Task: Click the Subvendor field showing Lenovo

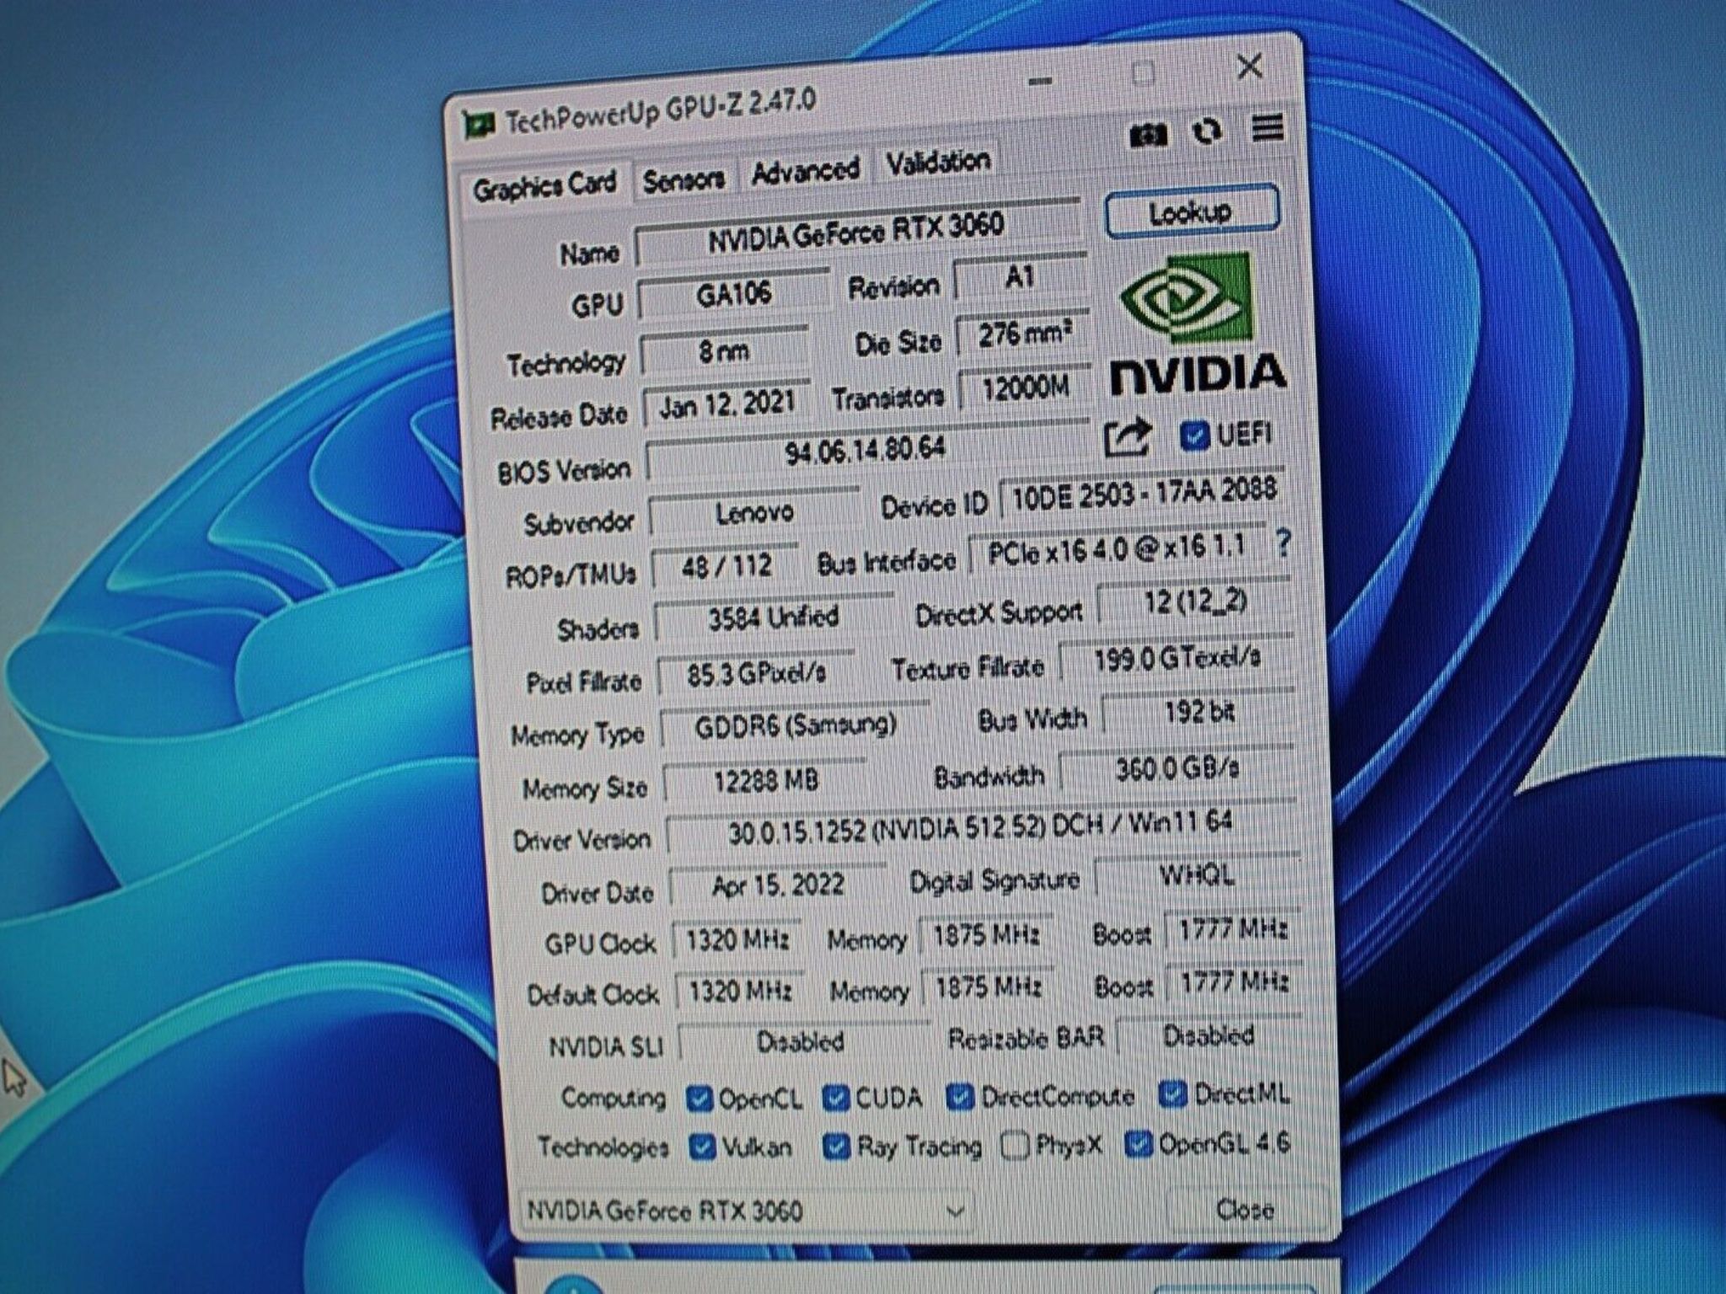Action: [x=753, y=511]
